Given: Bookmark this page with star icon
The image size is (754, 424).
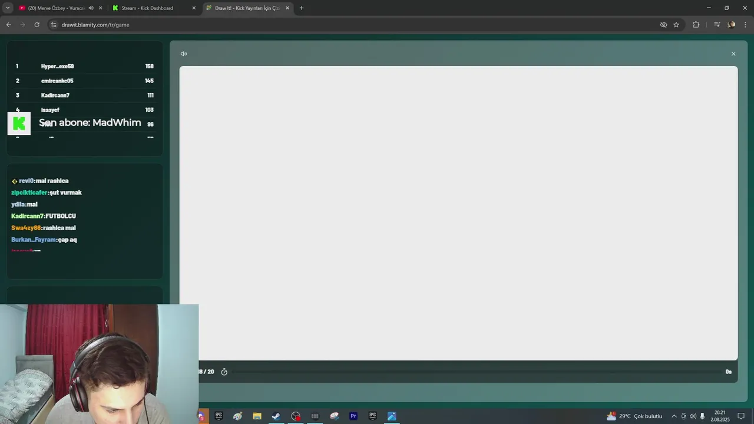Looking at the screenshot, I should (676, 25).
